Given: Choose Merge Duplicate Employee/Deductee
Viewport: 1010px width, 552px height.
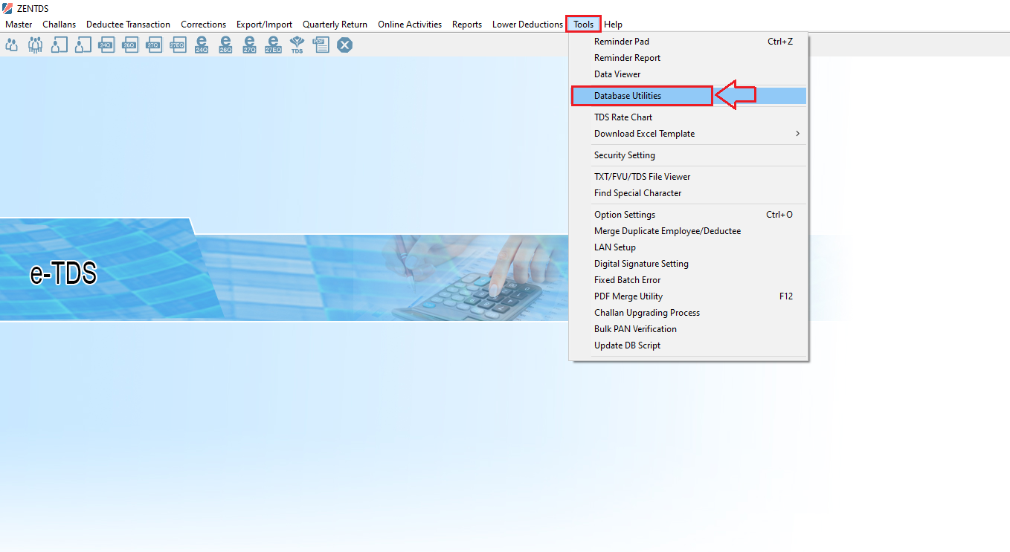Looking at the screenshot, I should (689, 231).
